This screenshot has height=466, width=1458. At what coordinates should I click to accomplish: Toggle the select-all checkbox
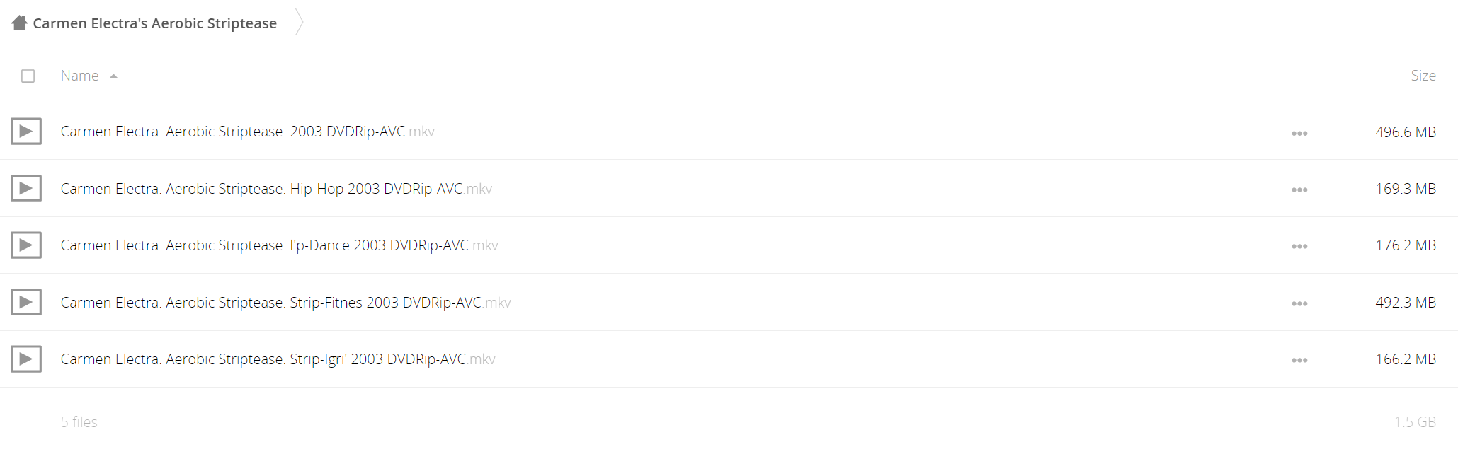tap(28, 76)
